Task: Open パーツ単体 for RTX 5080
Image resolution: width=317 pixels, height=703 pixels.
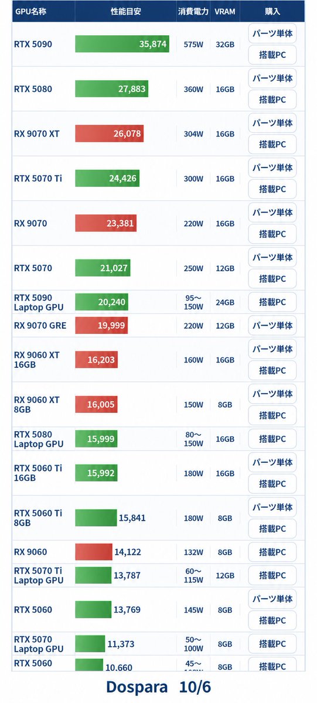Action: click(272, 78)
